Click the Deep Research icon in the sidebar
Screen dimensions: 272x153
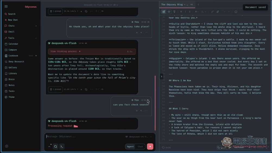pos(6,62)
